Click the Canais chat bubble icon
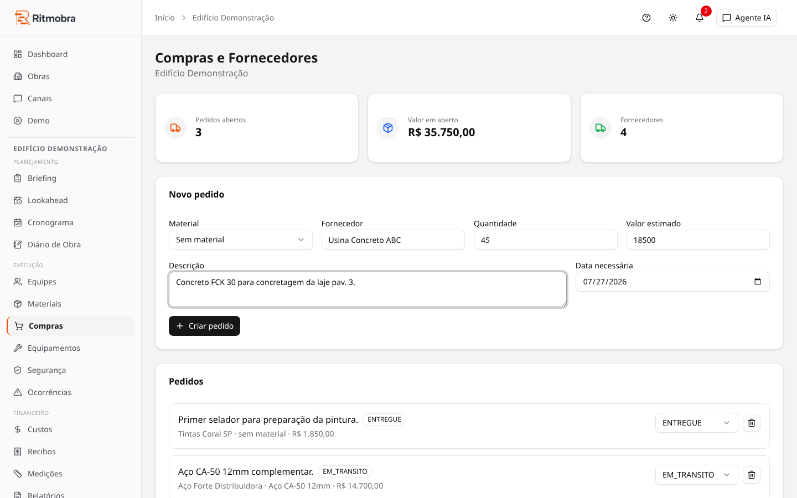 tap(18, 98)
